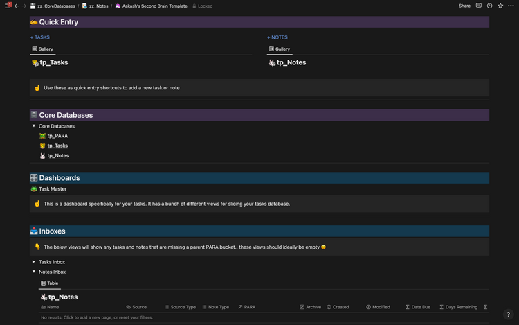Open tp_Tasks page in Core Databases
The image size is (519, 325).
[57, 146]
